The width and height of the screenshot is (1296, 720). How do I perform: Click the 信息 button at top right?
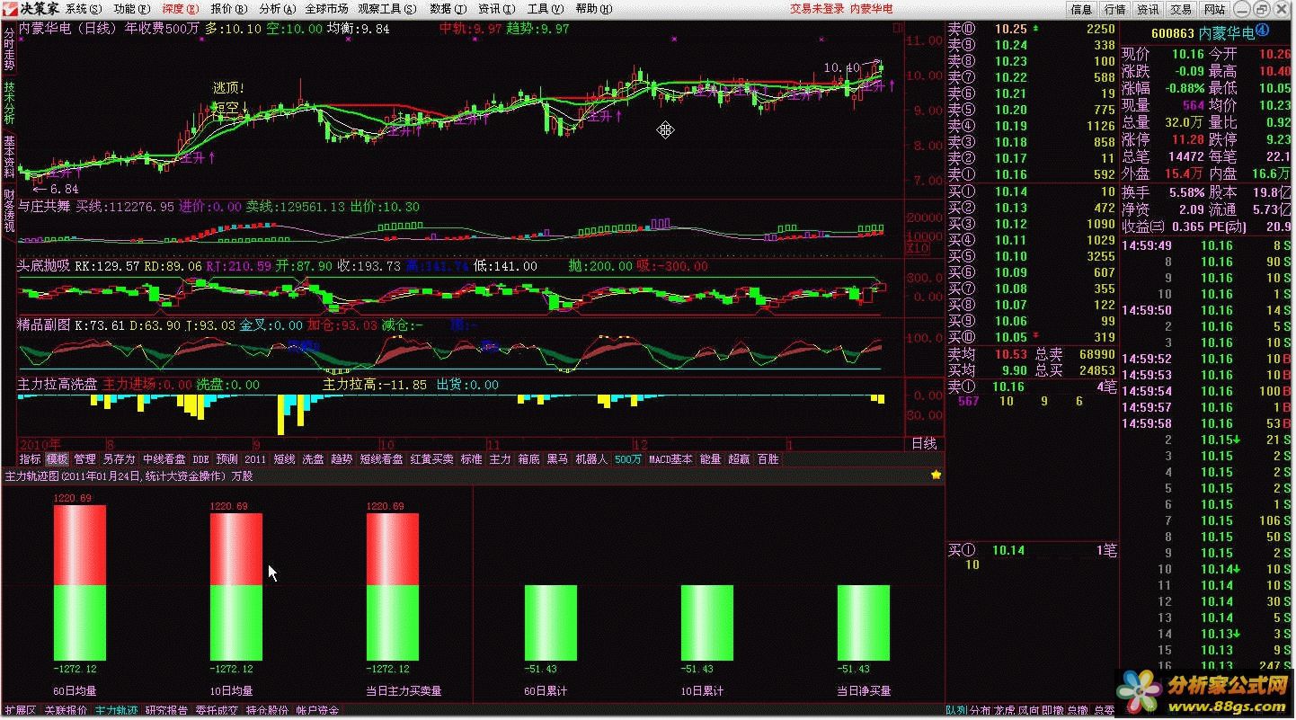(x=1081, y=9)
